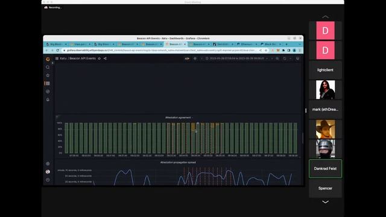Select the robot helmet avatar participant tile

tap(325, 149)
